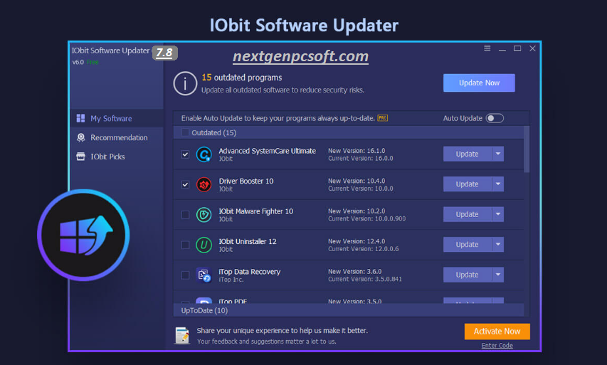This screenshot has height=365, width=607.
Task: Click the IObit Uninstaller 12 icon
Action: pyautogui.click(x=204, y=245)
